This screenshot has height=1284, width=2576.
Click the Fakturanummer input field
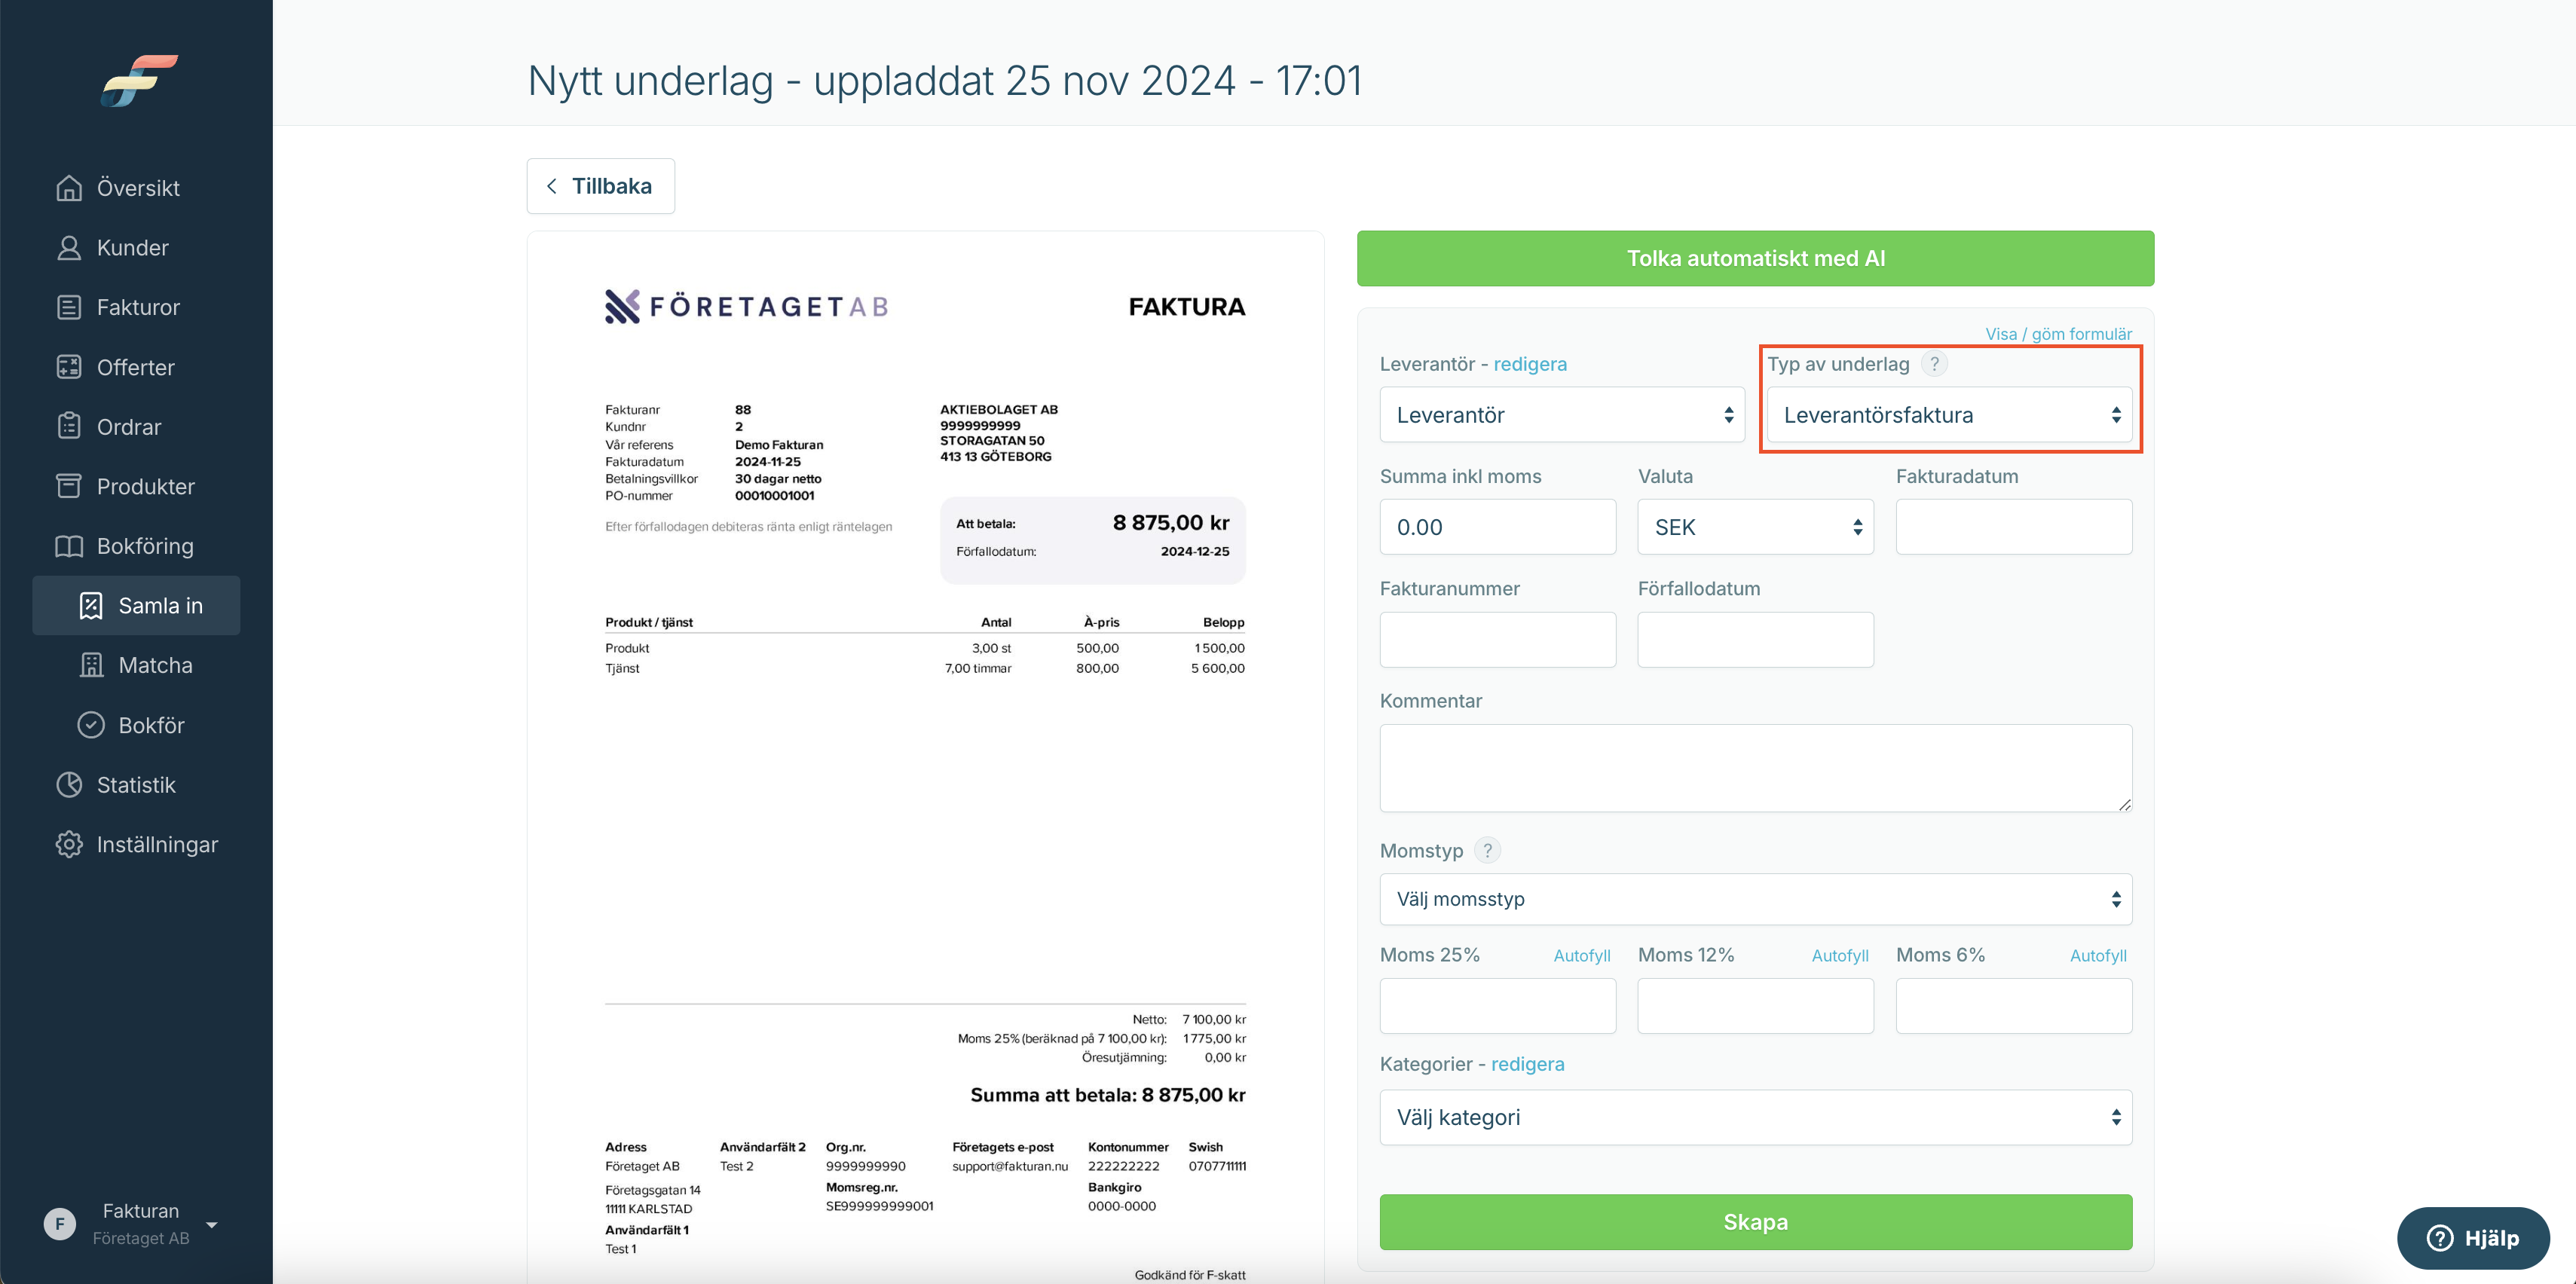(x=1497, y=639)
